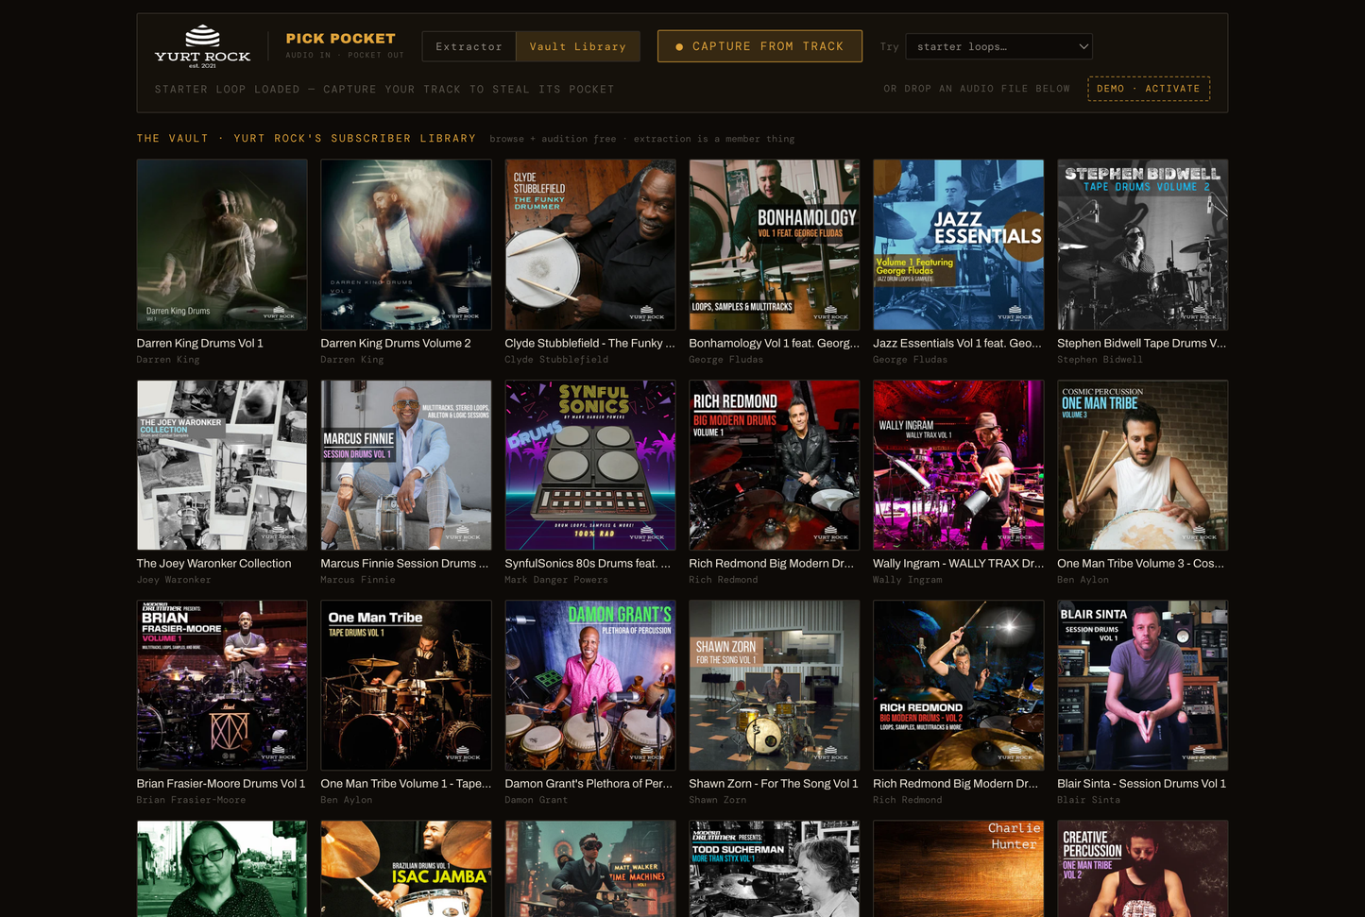1365x917 pixels.
Task: Open Darren King Drums Volume 2 cover
Action: pos(406,245)
